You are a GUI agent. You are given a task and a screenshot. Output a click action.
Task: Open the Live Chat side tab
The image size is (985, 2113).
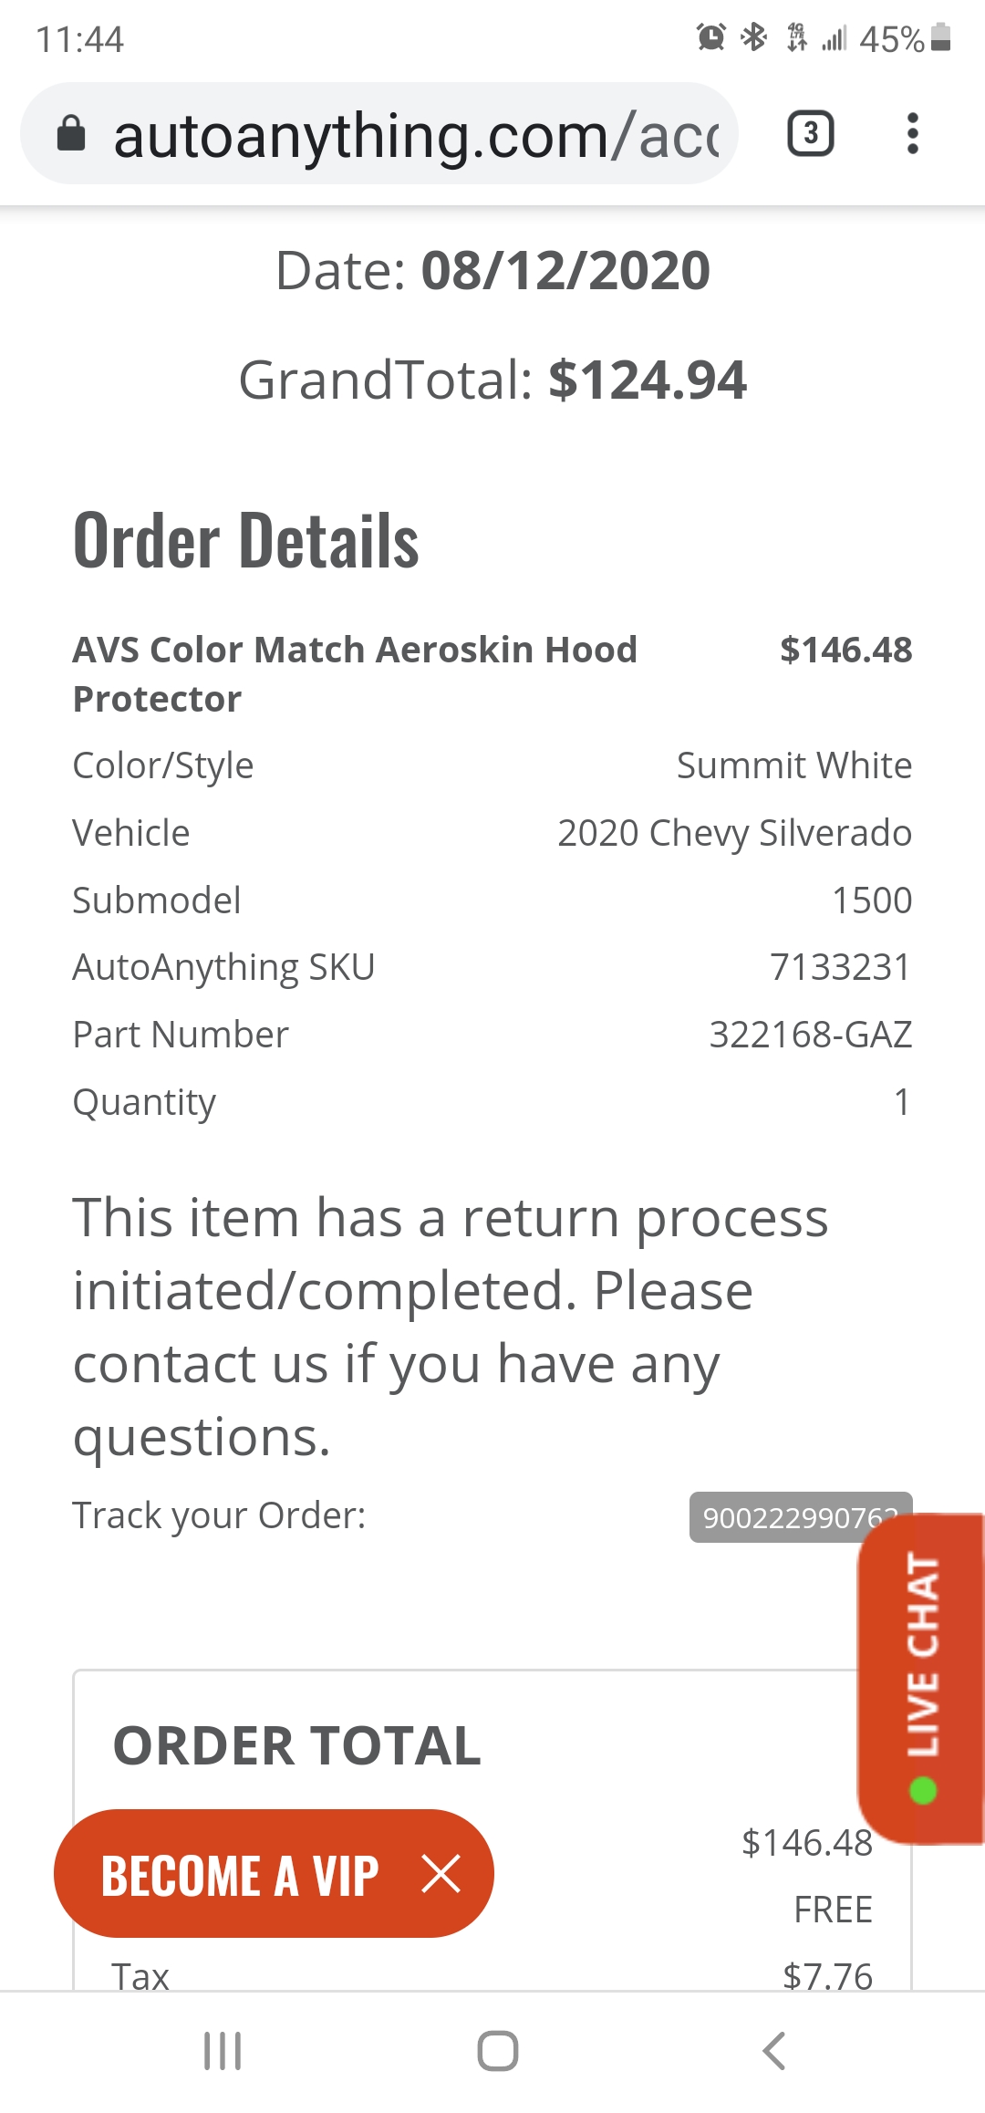[921, 1677]
